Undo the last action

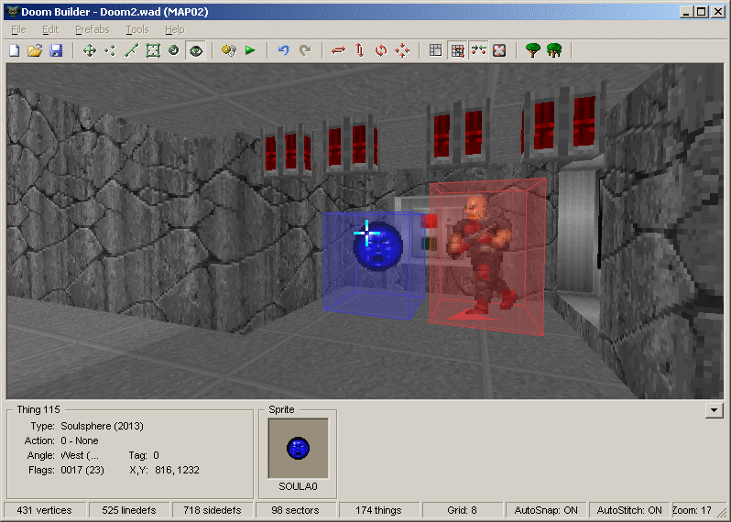pyautogui.click(x=283, y=50)
